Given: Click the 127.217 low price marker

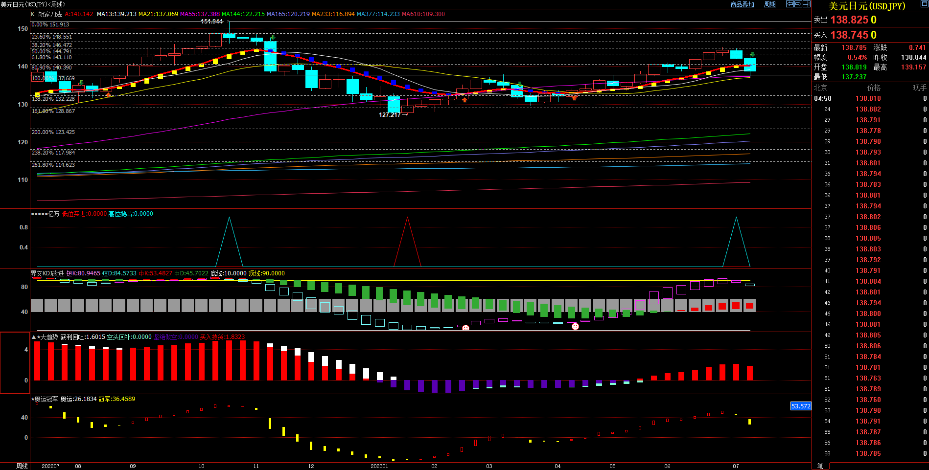Looking at the screenshot, I should 389,115.
